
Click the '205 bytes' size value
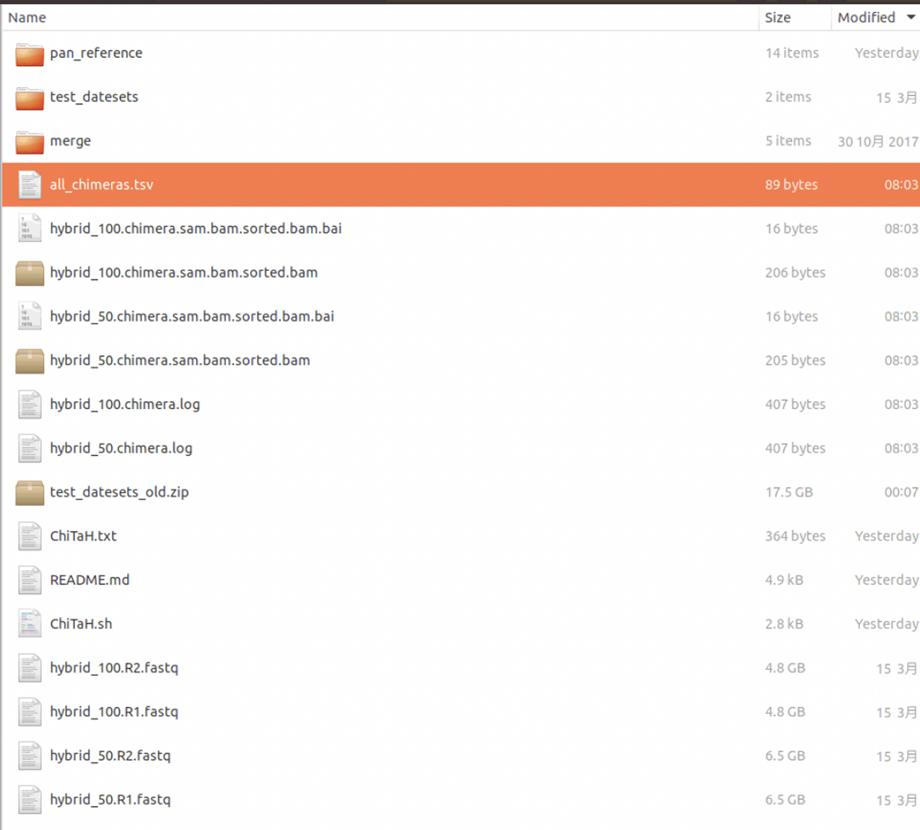click(x=795, y=360)
